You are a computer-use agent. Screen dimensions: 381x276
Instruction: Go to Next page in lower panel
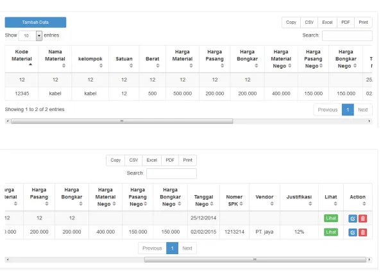(187, 248)
